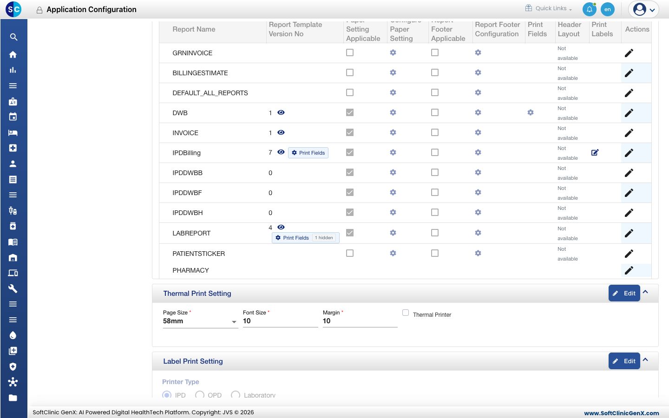Open Print Labels edit icon for IPDBilling
The image size is (669, 418).
[595, 152]
